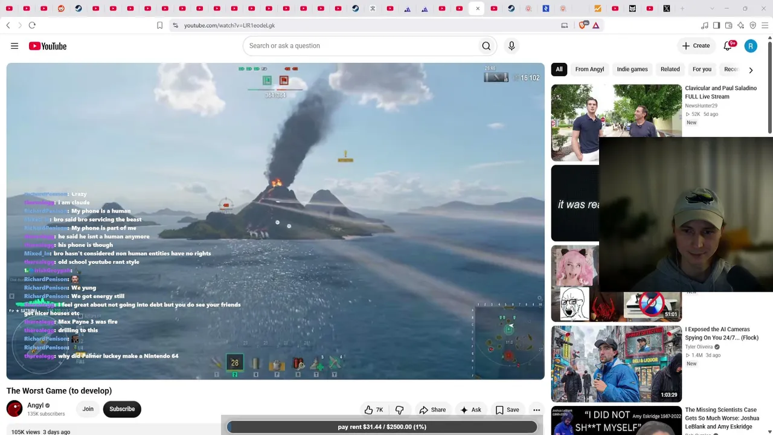Open Brave Shields lion icon
This screenshot has height=435, width=773.
[583, 25]
